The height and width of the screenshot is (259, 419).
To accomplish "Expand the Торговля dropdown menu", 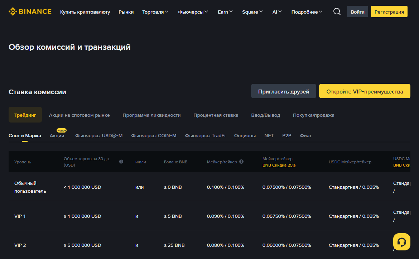I will click(155, 12).
